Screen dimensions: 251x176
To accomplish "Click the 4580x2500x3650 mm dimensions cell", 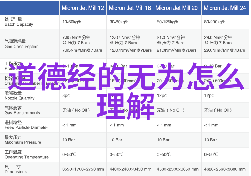I will point(178,169).
